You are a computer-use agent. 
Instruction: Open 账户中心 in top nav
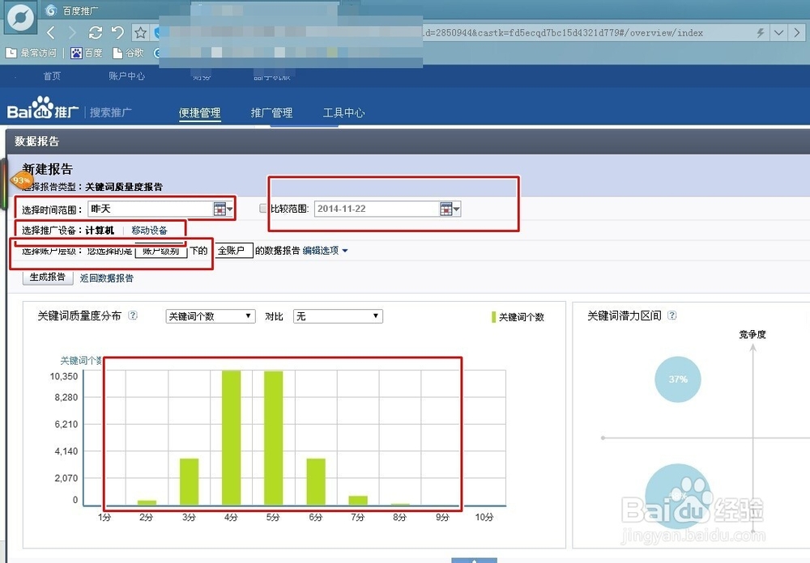coord(126,76)
